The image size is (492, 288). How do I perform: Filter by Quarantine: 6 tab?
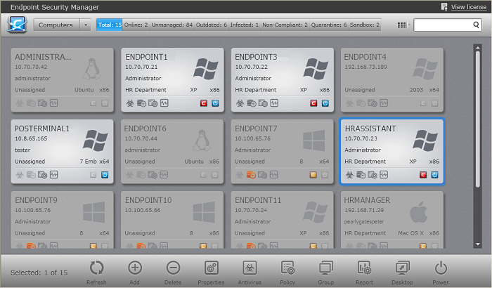click(329, 25)
